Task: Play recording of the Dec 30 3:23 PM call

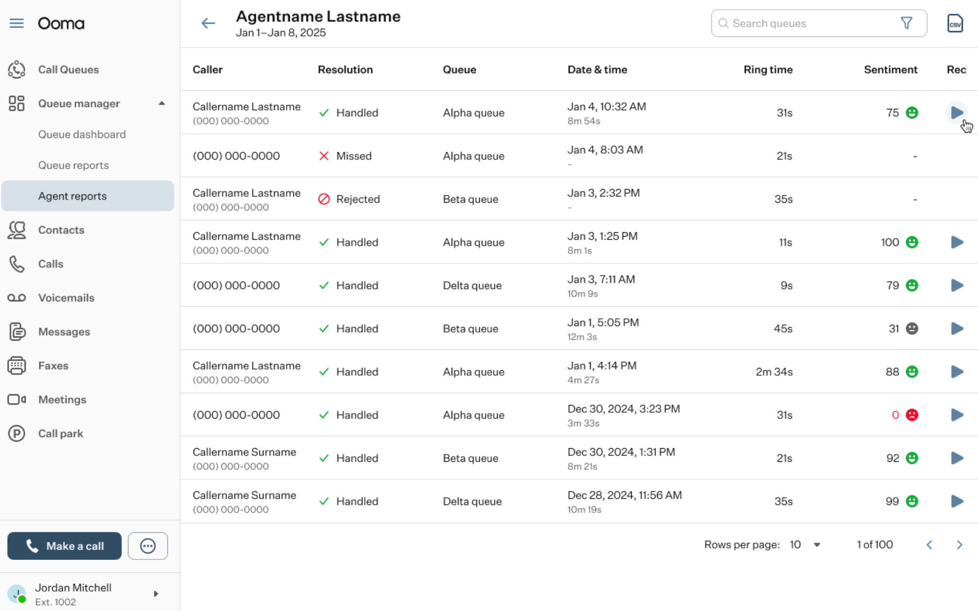Action: pos(957,415)
